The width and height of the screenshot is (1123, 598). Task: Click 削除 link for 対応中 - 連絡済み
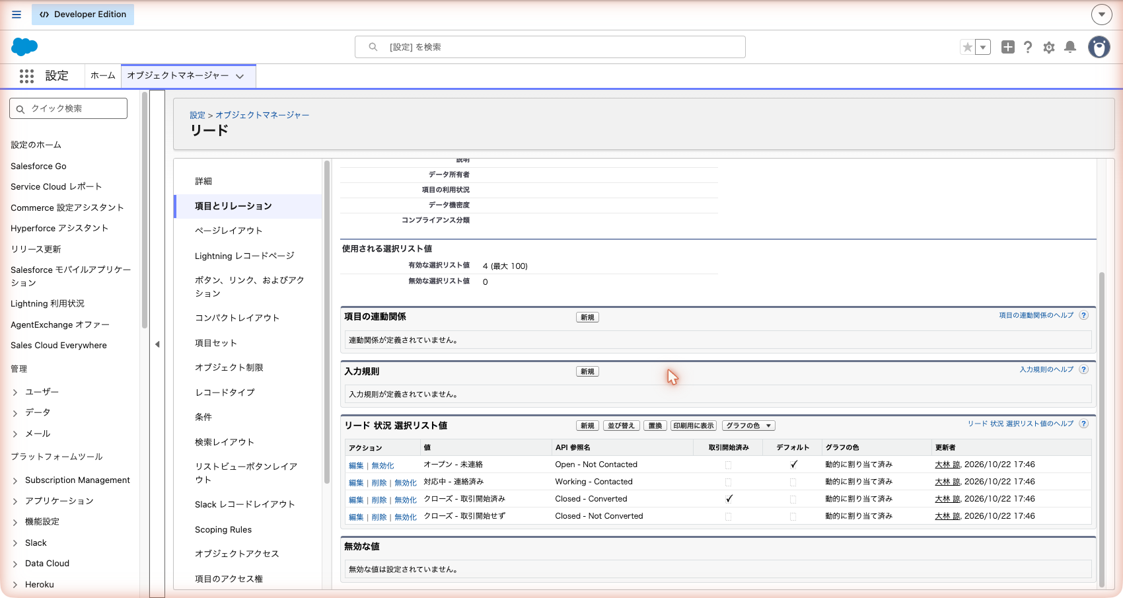click(x=379, y=483)
